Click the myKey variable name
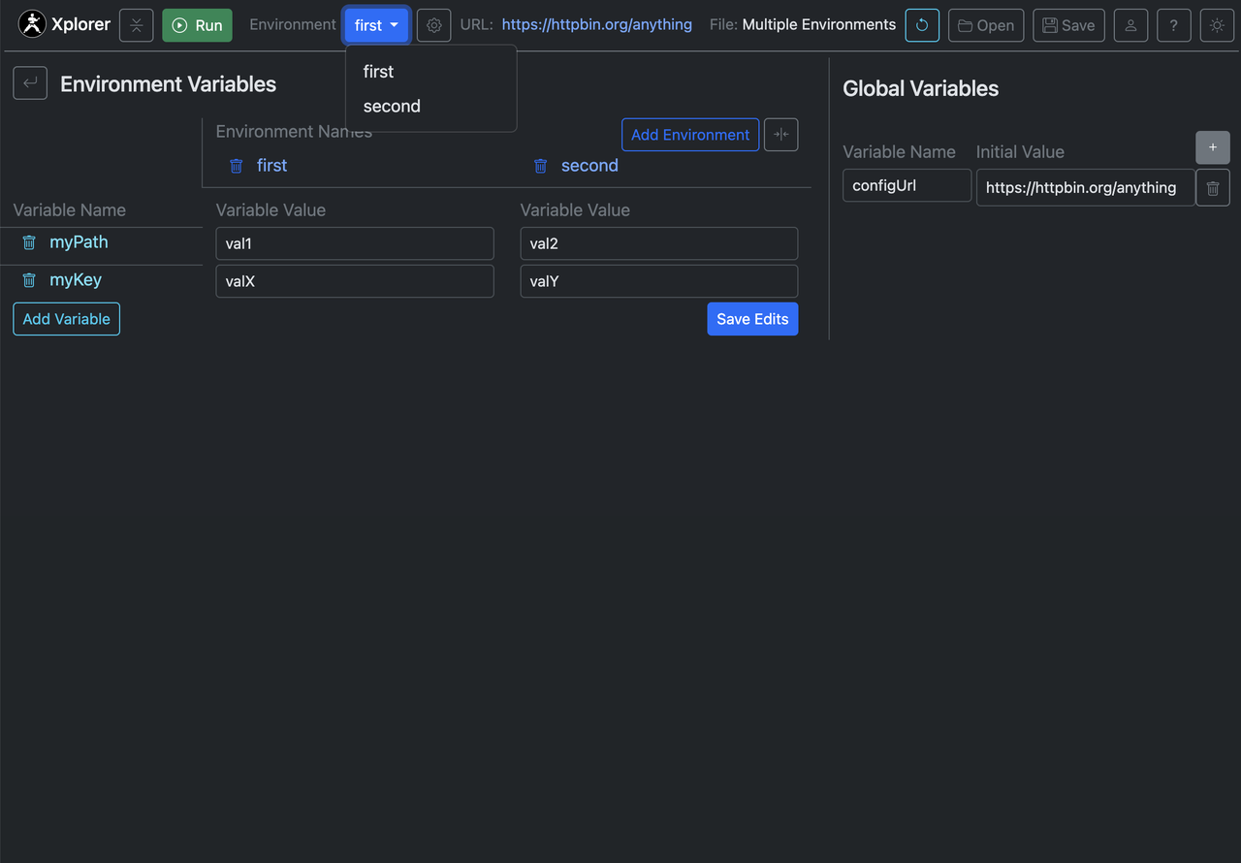 tap(76, 280)
